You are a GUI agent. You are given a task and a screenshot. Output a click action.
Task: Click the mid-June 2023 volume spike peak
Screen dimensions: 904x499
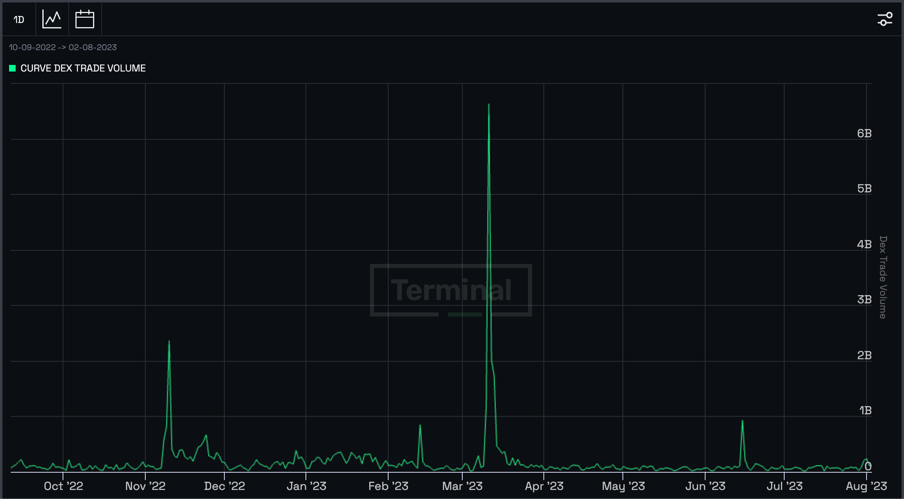point(742,420)
